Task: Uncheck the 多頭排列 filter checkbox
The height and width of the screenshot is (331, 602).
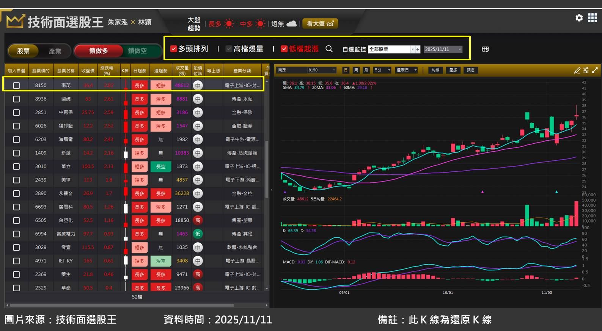Action: click(x=174, y=49)
